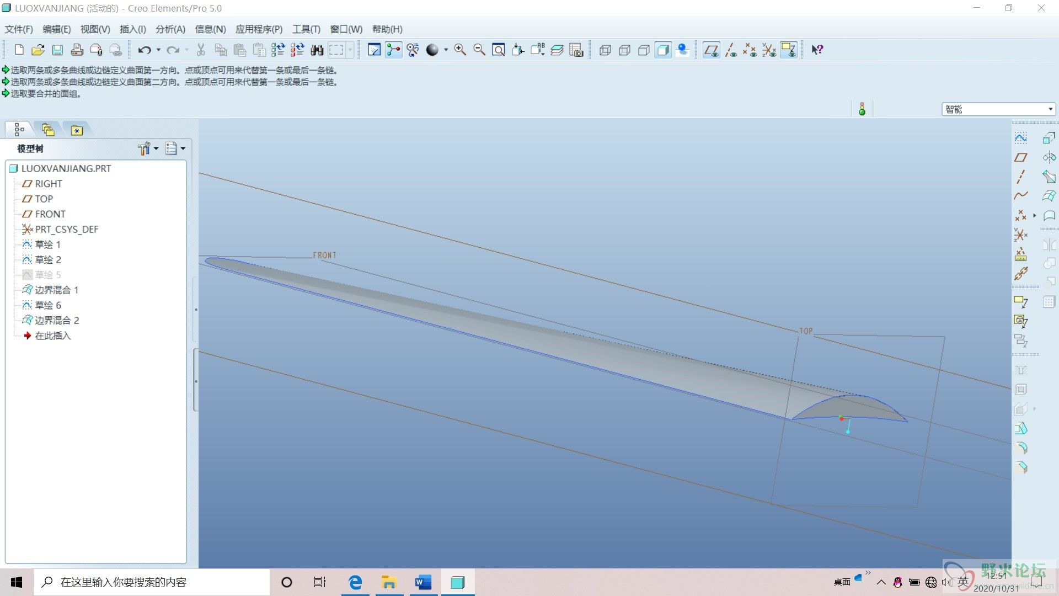Viewport: 1059px width, 596px height.
Task: Open the 分析(A) menu
Action: [x=170, y=29]
